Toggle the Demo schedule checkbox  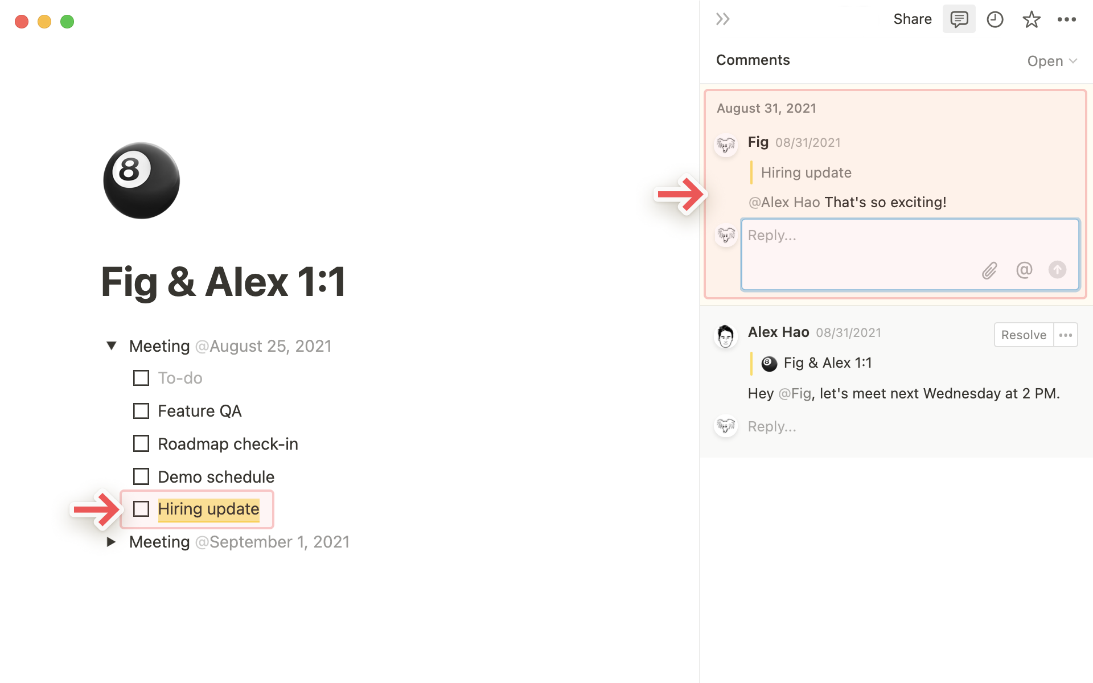(140, 476)
